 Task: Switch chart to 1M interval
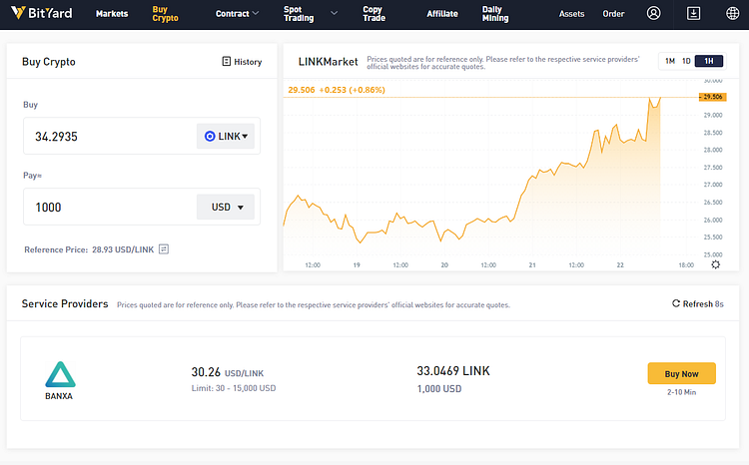click(670, 61)
